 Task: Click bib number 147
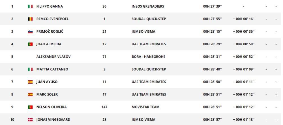104,107
